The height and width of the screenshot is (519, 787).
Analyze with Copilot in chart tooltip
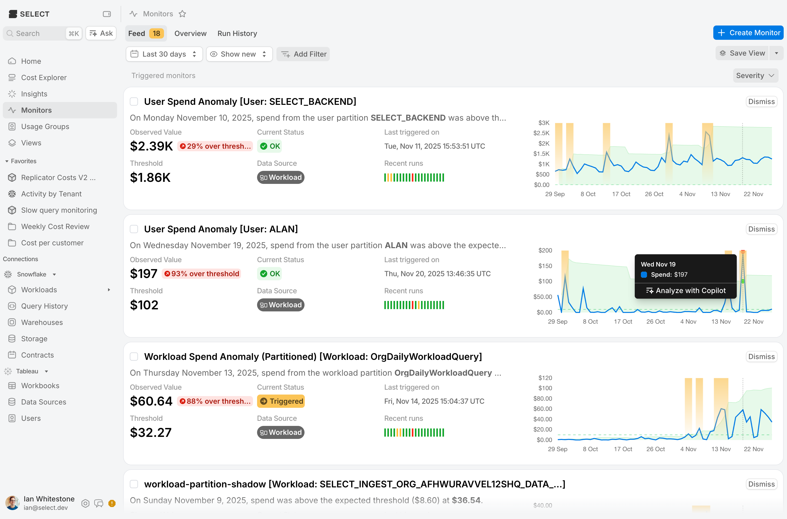pos(686,290)
